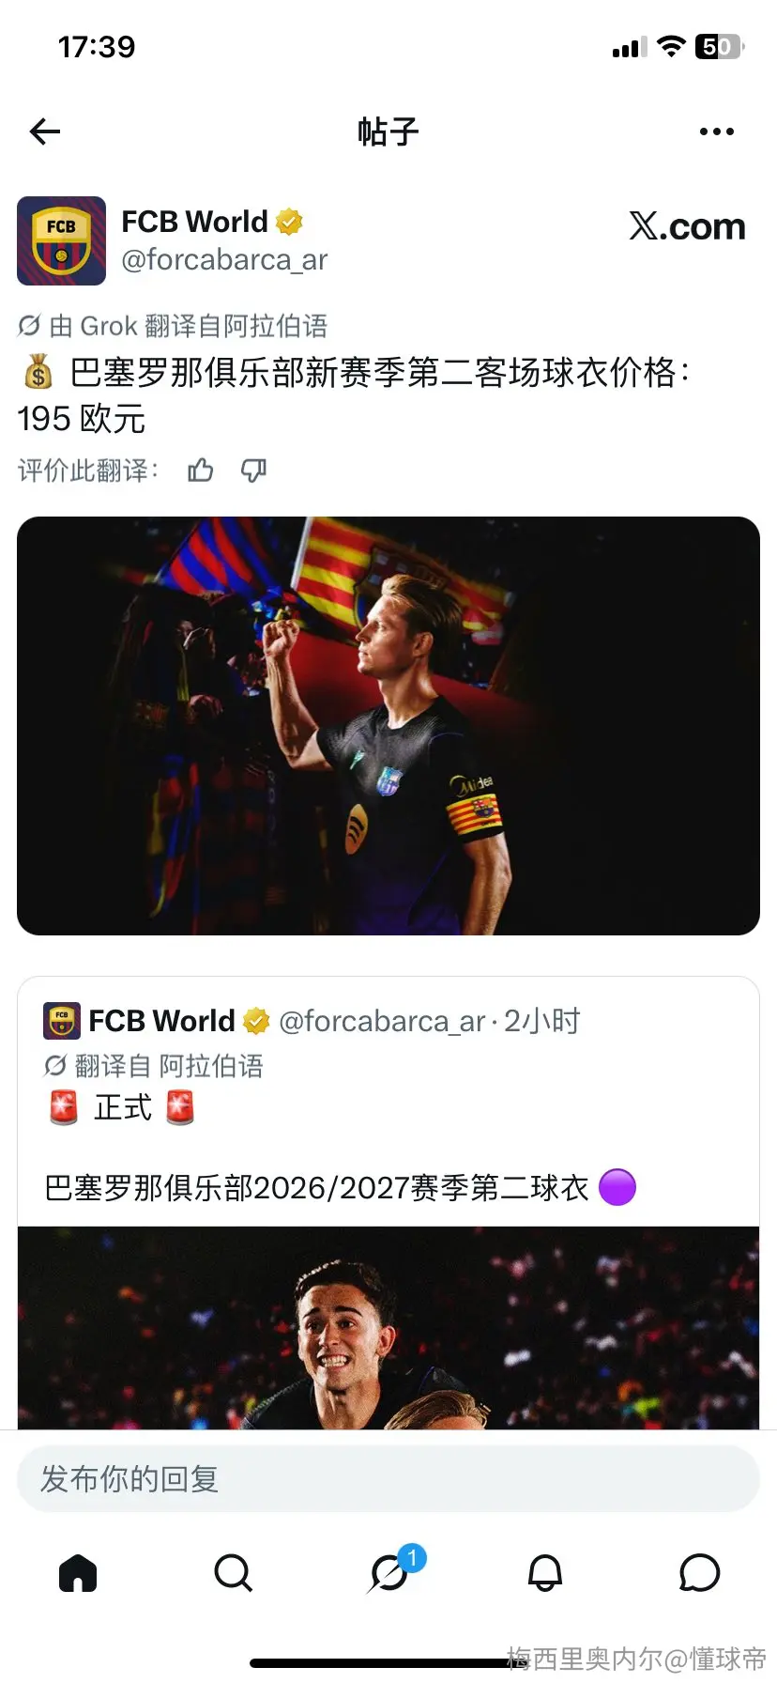Tap the gold verified badge beside FCB World
777x1683 pixels.
pos(289,222)
